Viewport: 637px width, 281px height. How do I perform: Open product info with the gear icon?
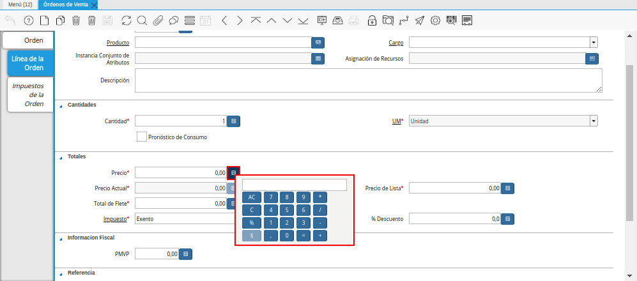(x=436, y=20)
